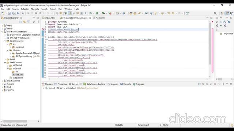234x131 pixels.
Task: Click the Save All toolbar icon
Action: point(13,13)
